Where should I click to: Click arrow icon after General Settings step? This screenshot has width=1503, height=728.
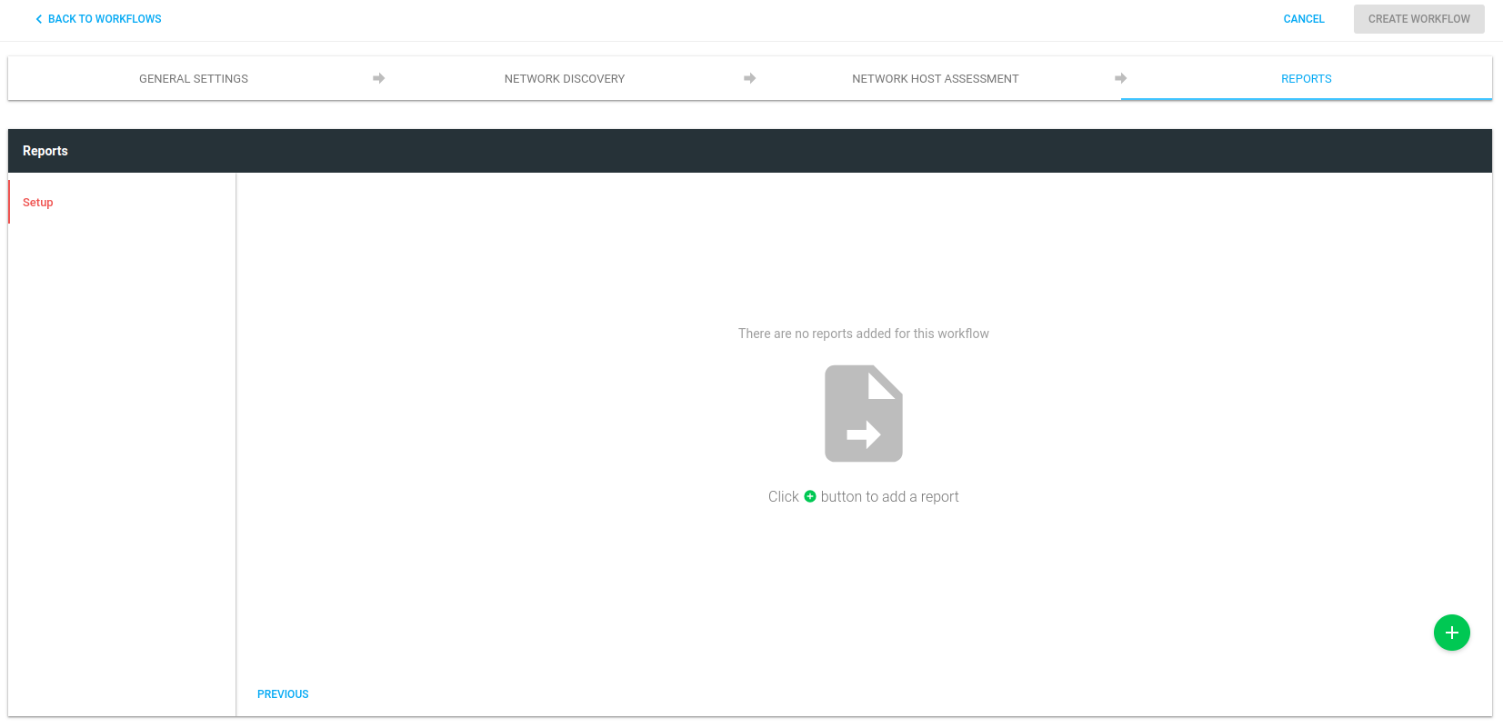(x=379, y=78)
